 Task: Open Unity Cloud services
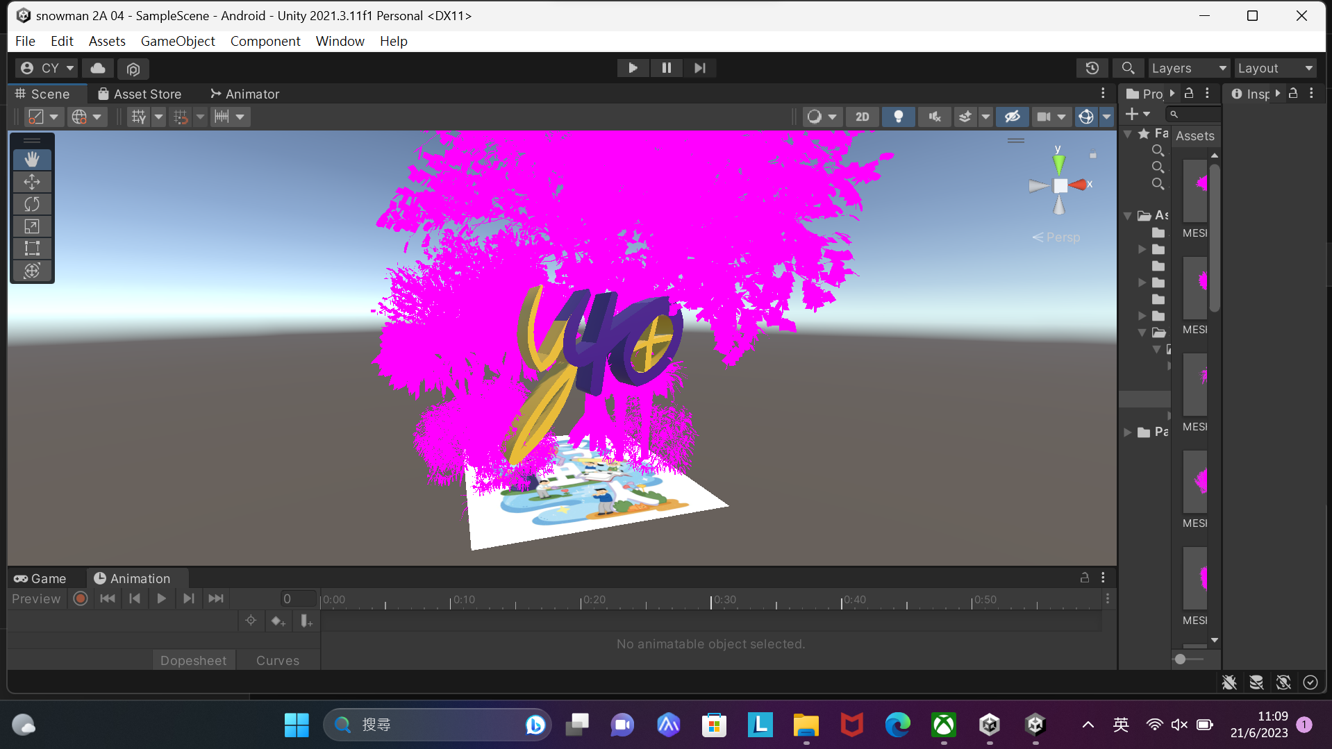pyautogui.click(x=98, y=68)
